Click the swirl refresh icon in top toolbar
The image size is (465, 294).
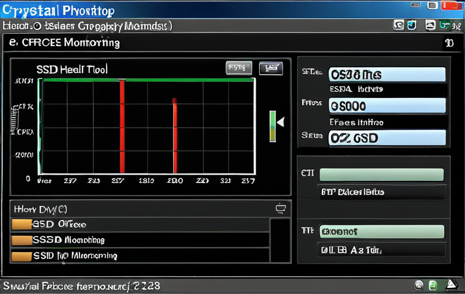click(398, 26)
